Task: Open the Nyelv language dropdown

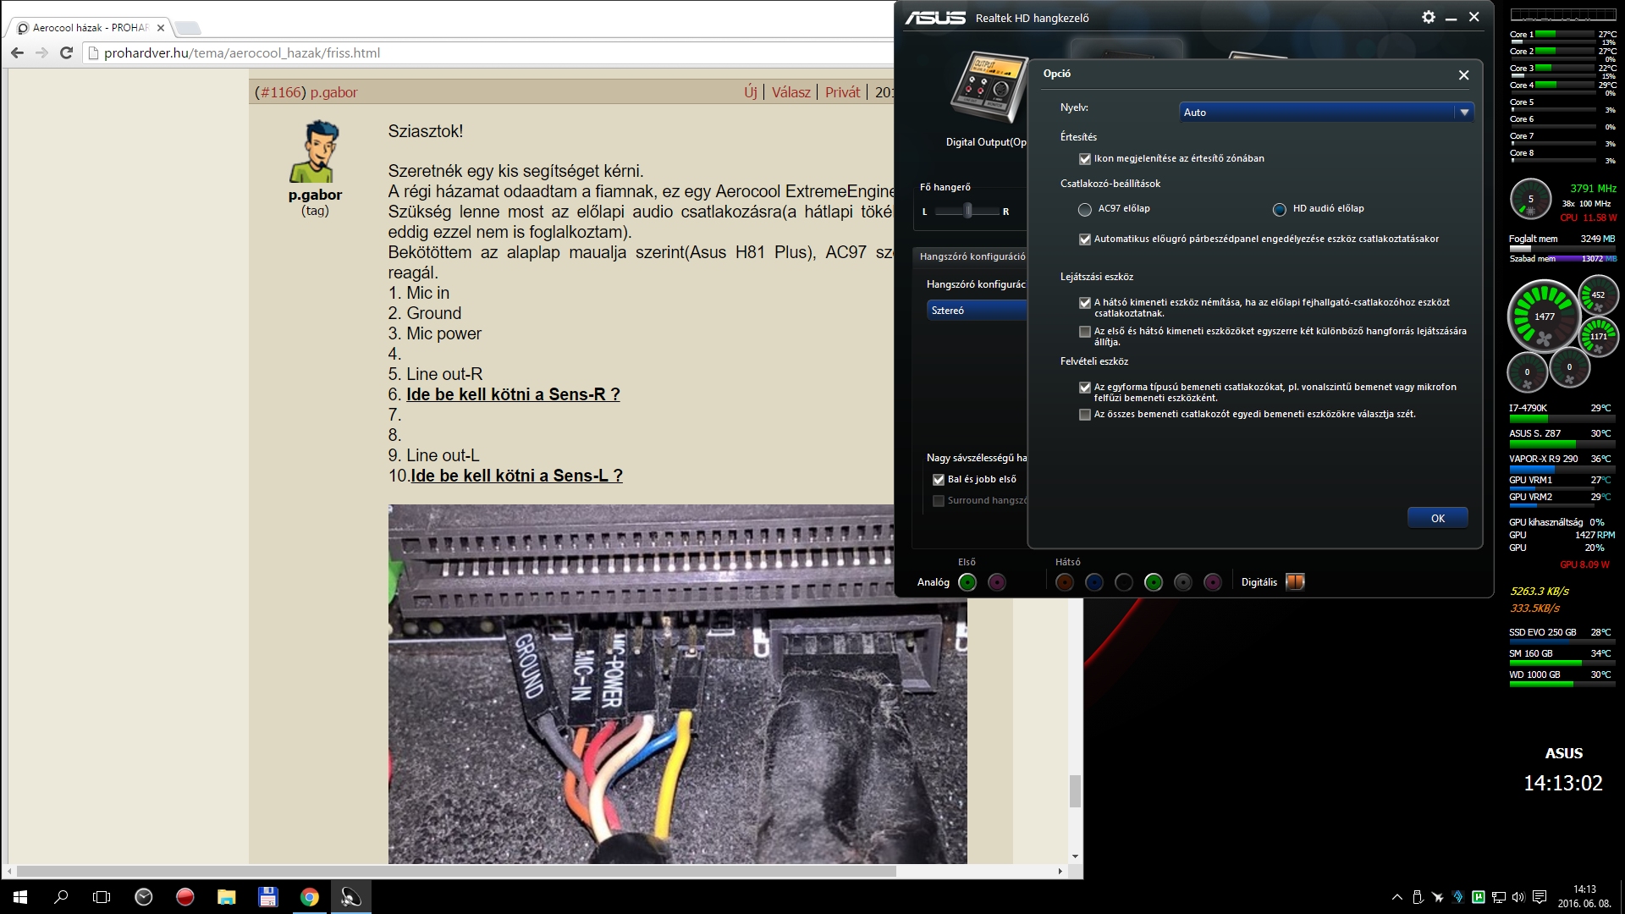Action: pos(1326,113)
